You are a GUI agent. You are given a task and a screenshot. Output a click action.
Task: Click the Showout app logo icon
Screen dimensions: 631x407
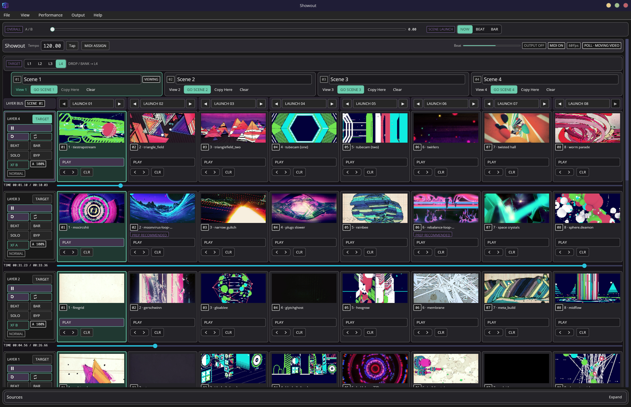(5, 5)
